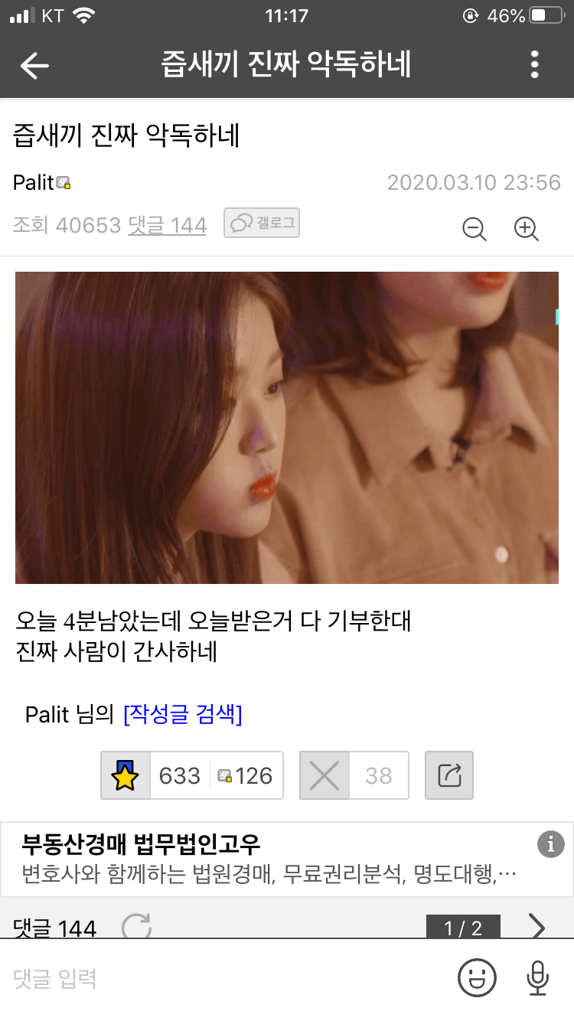Tap the back arrow in header
Viewport: 574px width, 1021px height.
click(x=34, y=66)
